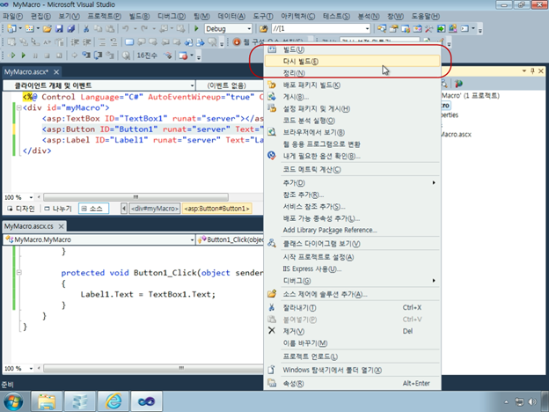This screenshot has width=549, height=412.
Task: Click the Find in Files icon left of the search box
Action: (x=263, y=28)
